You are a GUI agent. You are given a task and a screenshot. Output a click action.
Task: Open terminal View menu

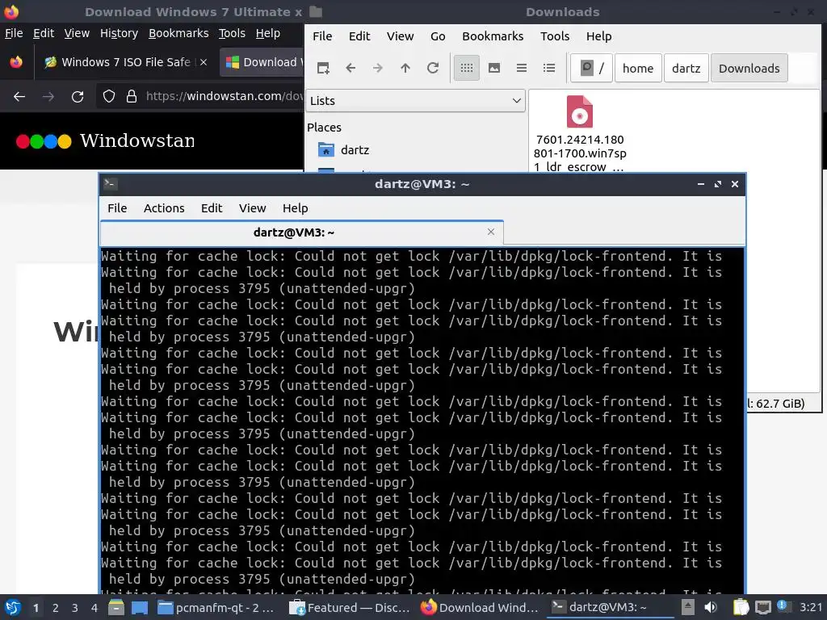[x=252, y=208]
